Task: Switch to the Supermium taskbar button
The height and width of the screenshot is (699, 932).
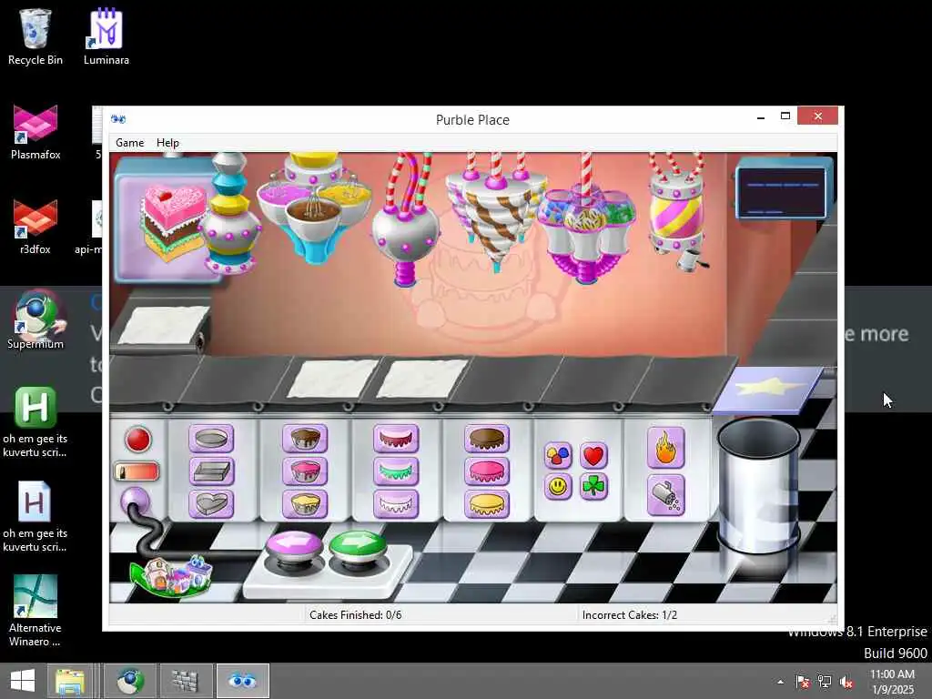Action: click(x=130, y=681)
